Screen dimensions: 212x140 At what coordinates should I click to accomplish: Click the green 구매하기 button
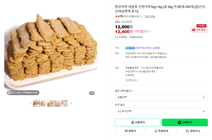185,122
